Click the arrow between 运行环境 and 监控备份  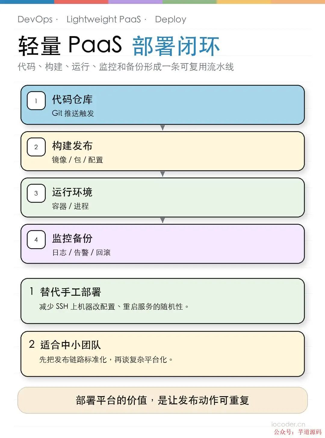pos(162,221)
